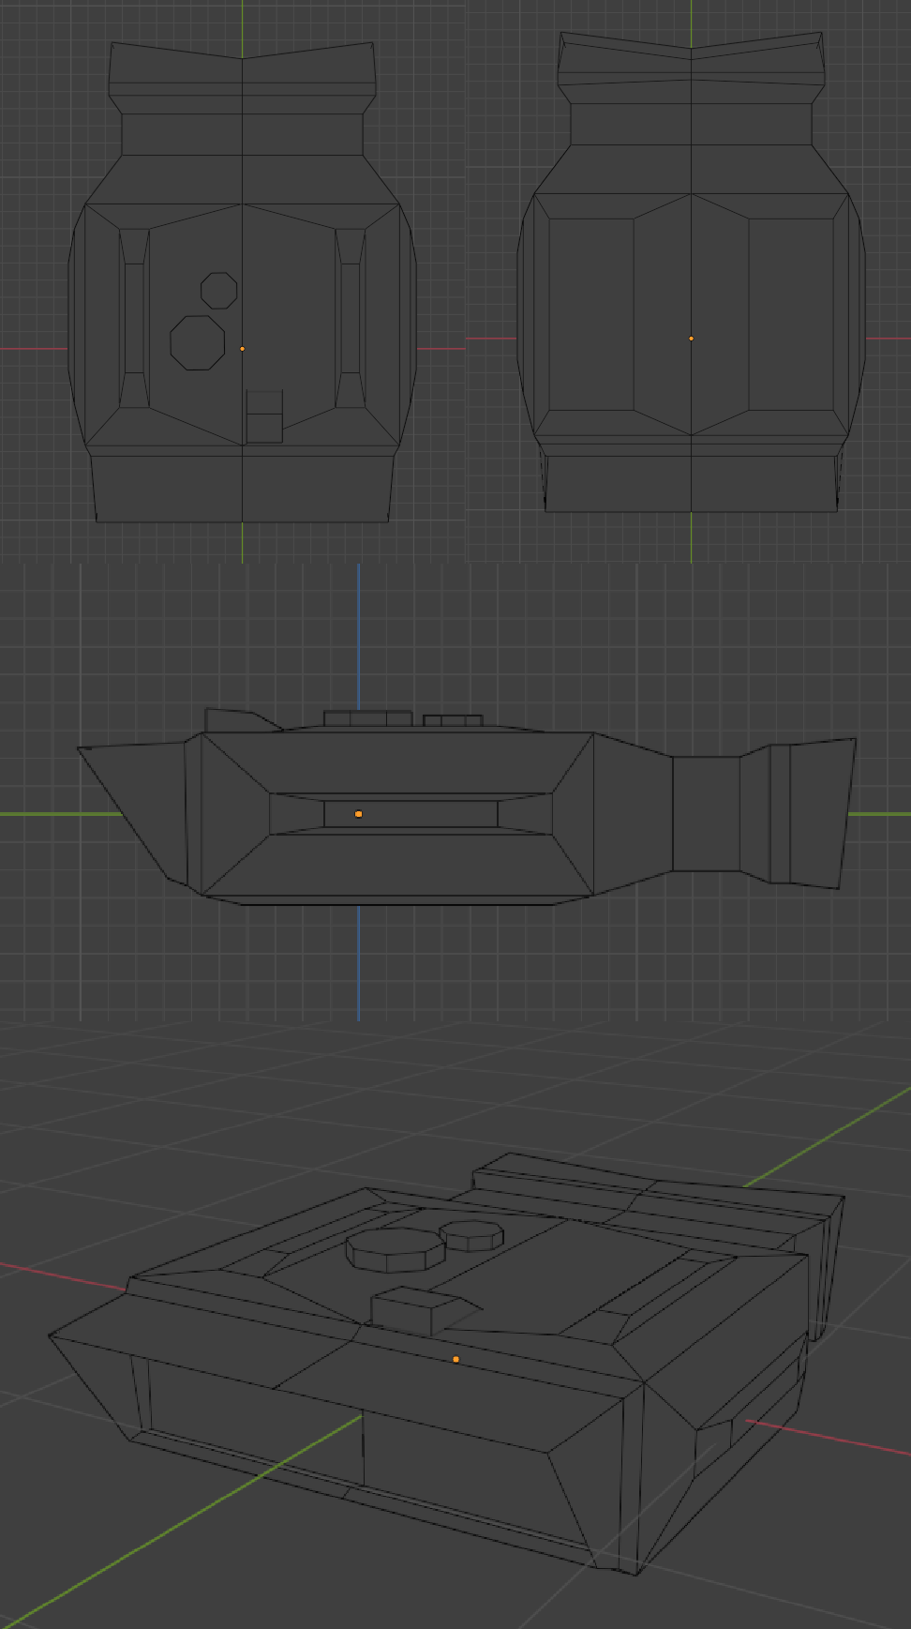Select the orange origin dot in the side view
This screenshot has width=911, height=1629.
coord(359,814)
